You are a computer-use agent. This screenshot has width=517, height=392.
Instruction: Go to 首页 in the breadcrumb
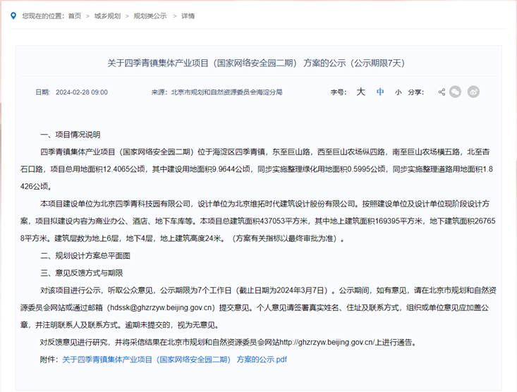[x=74, y=16]
